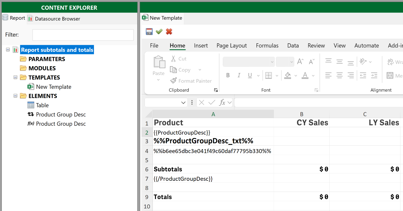Image resolution: width=403 pixels, height=211 pixels.
Task: Click the red X cancel icon
Action: click(169, 32)
